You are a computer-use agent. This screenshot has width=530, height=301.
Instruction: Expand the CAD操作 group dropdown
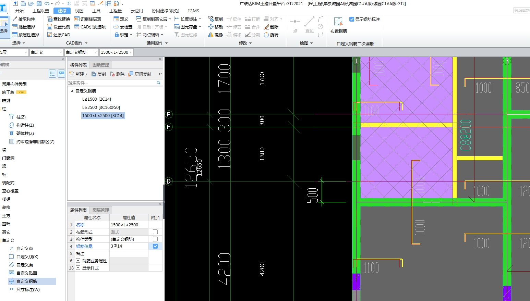pos(77,43)
